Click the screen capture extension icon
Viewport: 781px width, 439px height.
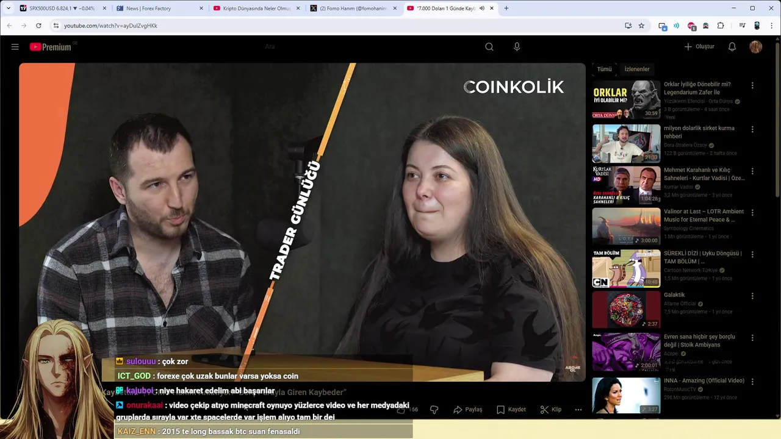pos(663,26)
